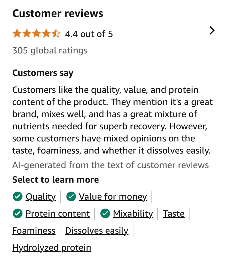The width and height of the screenshot is (228, 264).
Task: Click the half-filled fifth star
Action: [56, 33]
